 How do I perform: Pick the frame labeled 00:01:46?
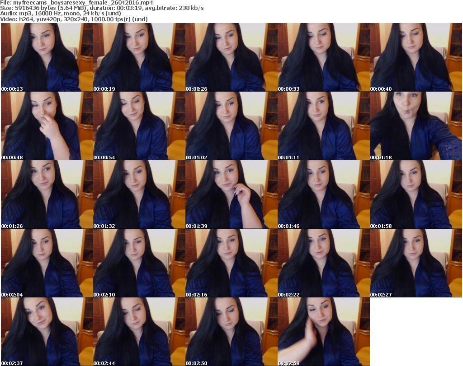324,195
